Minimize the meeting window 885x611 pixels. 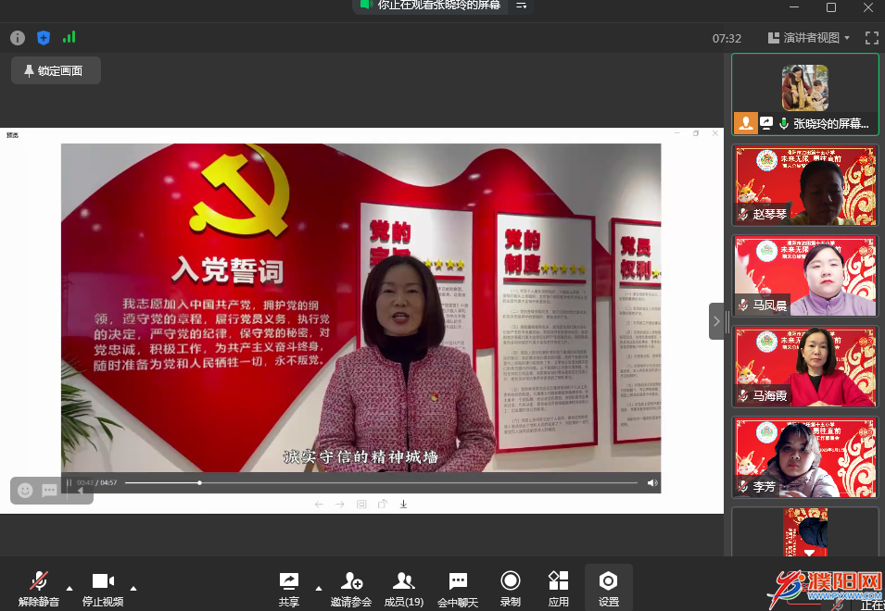(794, 7)
